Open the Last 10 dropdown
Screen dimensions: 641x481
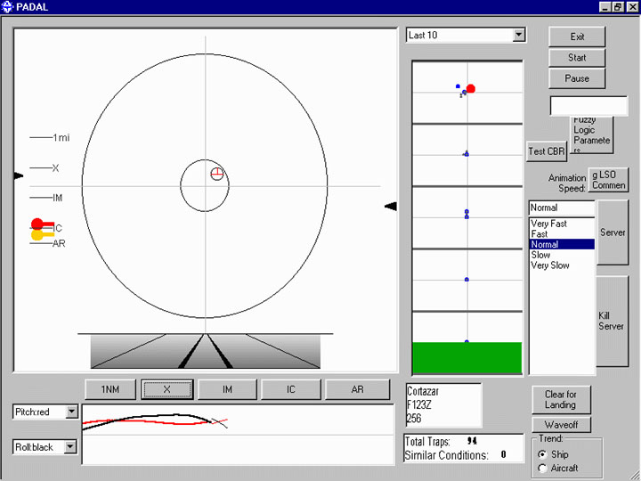click(x=518, y=36)
